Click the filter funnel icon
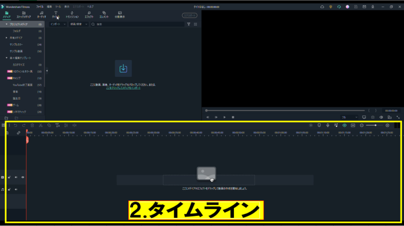 [188, 24]
